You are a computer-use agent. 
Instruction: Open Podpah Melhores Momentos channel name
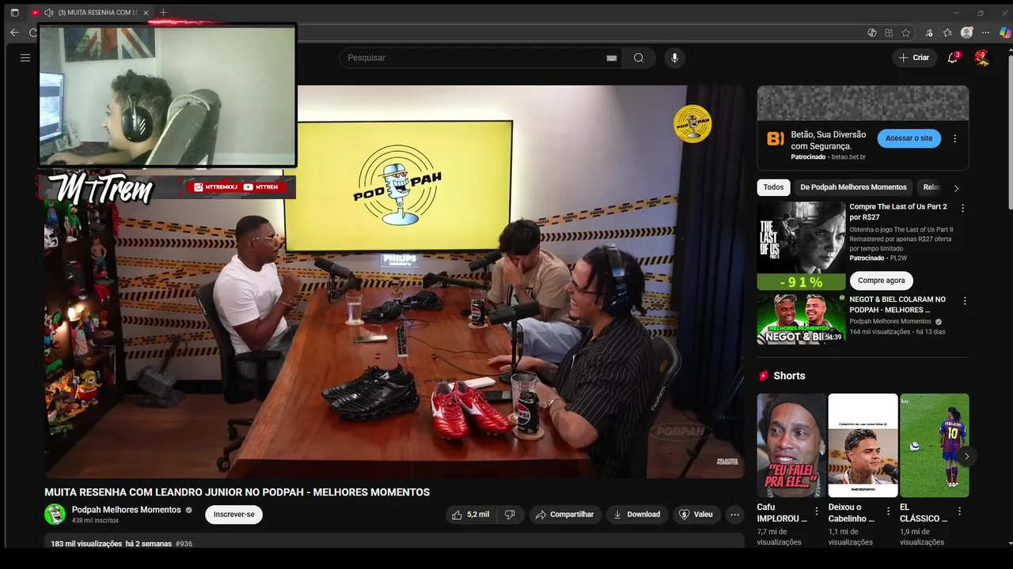(x=127, y=510)
